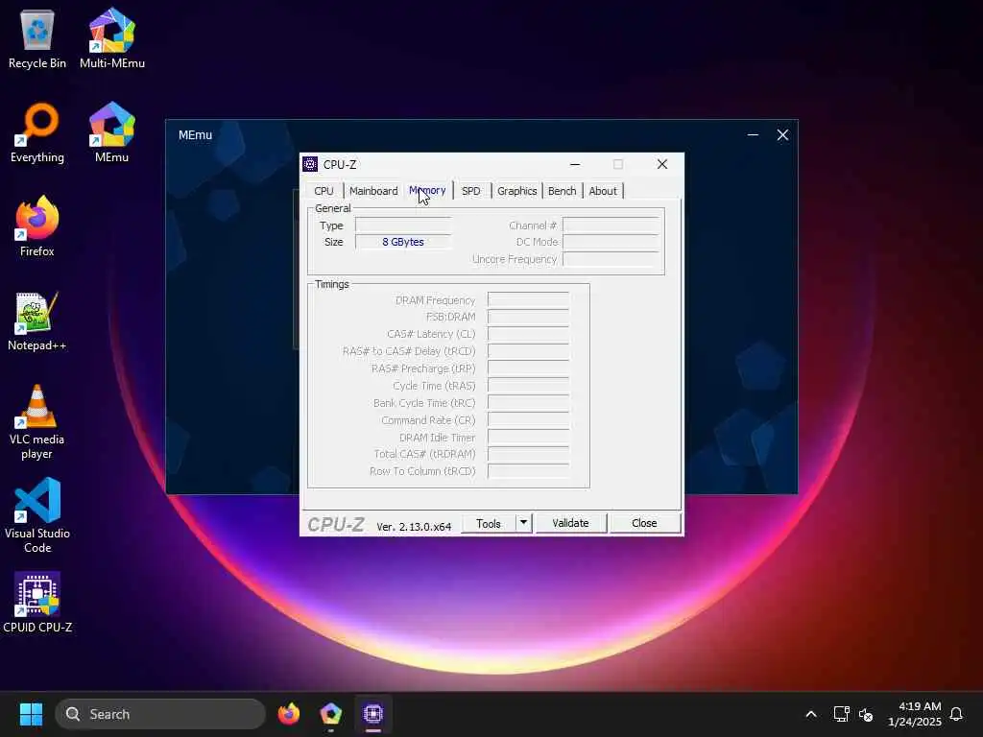Minimize the CPU-Z window
The image size is (983, 737).
click(x=575, y=164)
